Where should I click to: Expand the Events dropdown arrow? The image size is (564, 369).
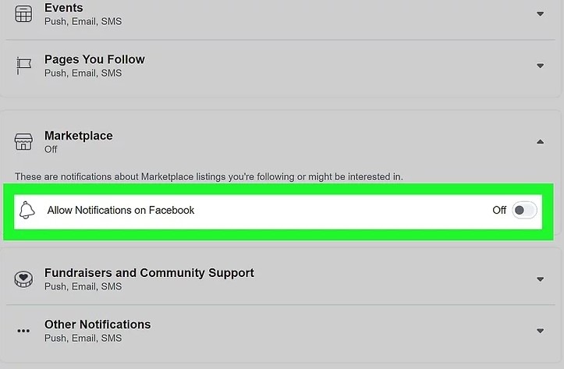pos(540,14)
